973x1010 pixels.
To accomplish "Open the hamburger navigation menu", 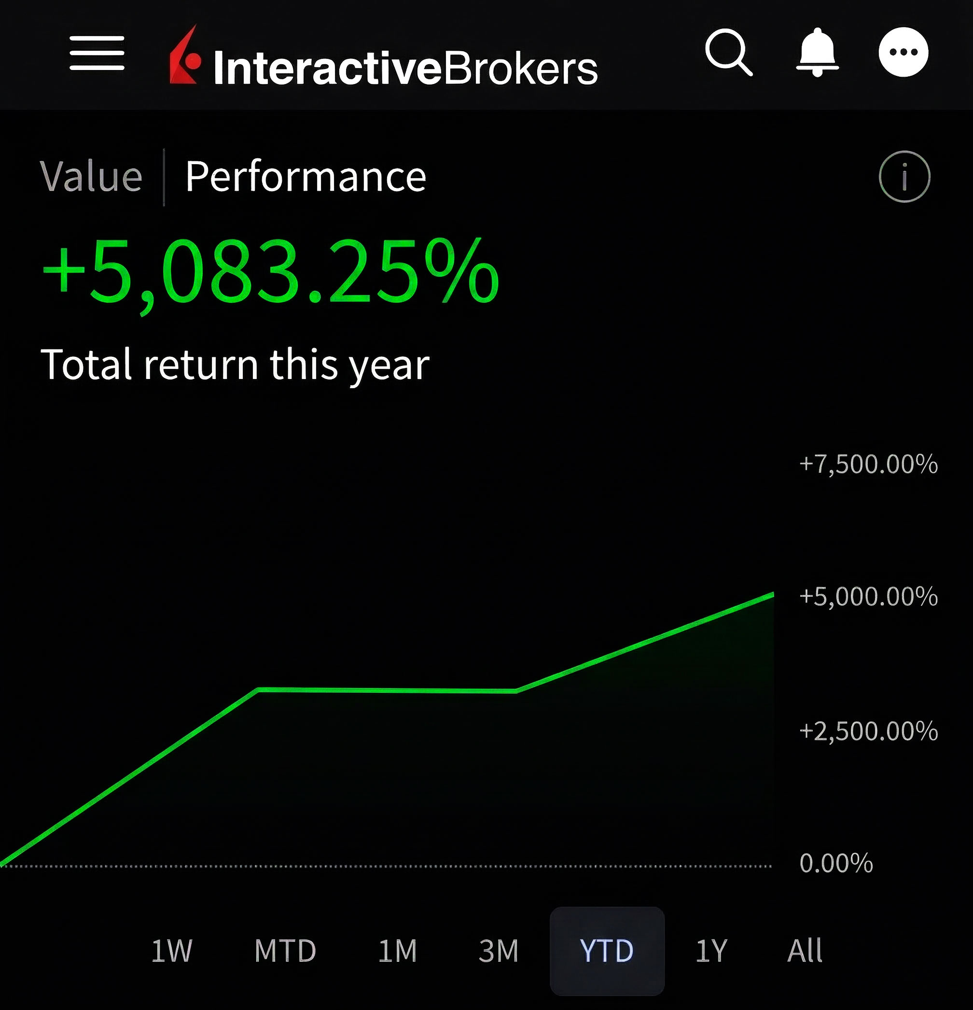I will click(97, 53).
